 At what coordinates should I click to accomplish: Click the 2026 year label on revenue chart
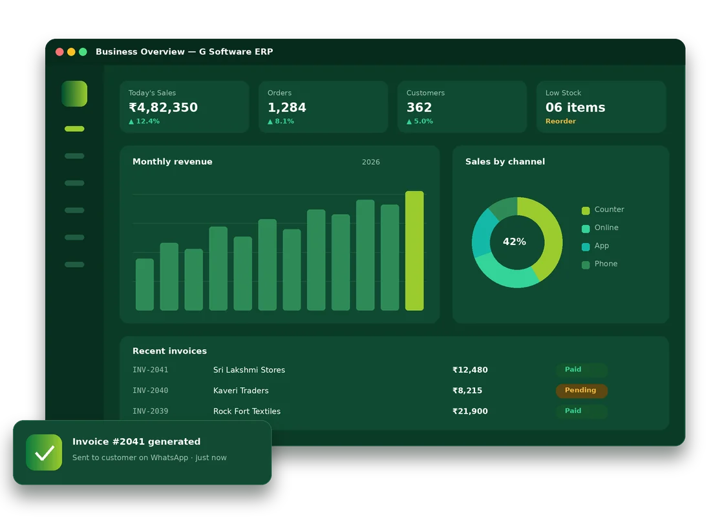pyautogui.click(x=371, y=162)
